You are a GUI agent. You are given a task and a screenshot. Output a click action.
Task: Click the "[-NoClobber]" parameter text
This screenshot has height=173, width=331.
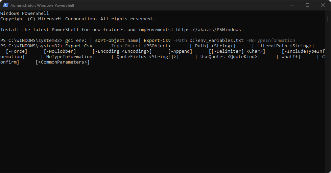tap(60, 51)
